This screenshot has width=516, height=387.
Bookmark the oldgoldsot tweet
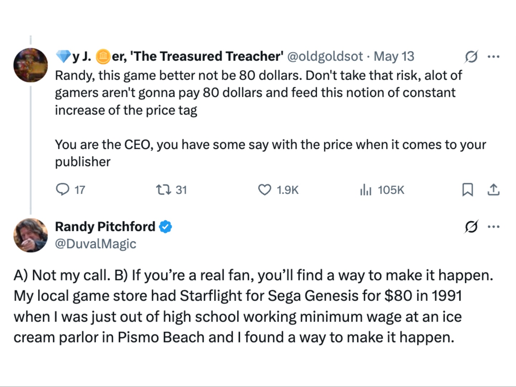[467, 189]
